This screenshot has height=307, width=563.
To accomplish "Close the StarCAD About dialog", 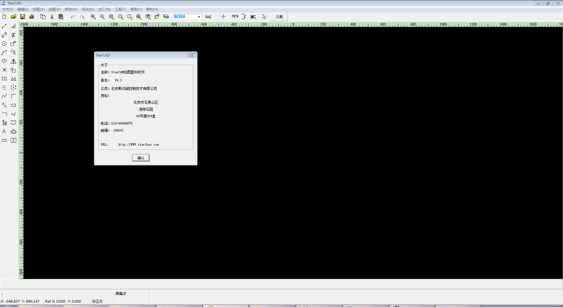I will click(191, 55).
